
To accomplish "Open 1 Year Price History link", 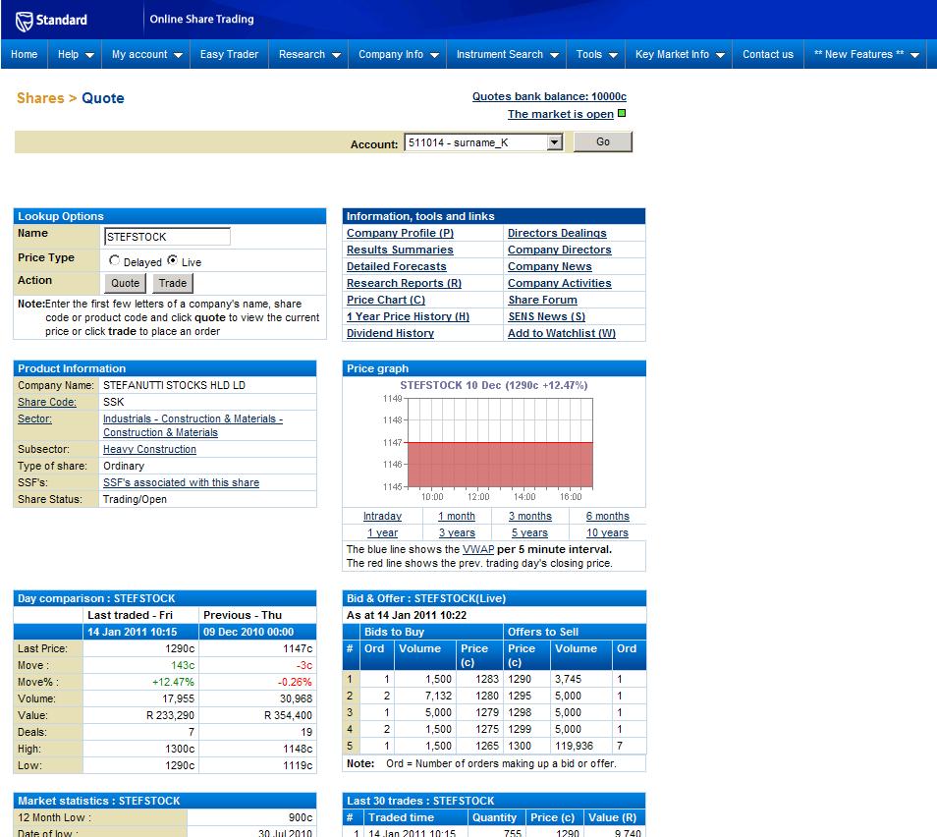I will [x=408, y=317].
